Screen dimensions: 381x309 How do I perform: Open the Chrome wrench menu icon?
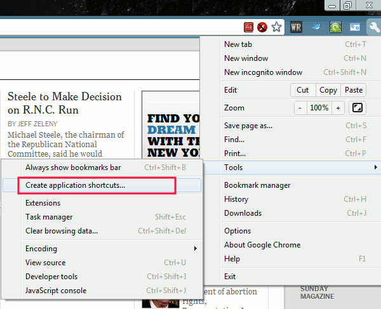[374, 27]
